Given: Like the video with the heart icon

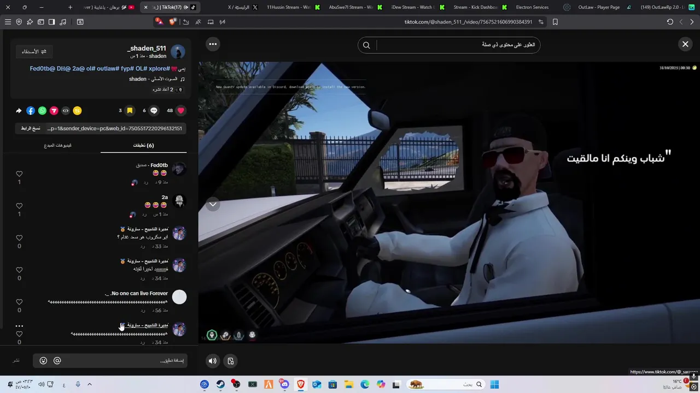Looking at the screenshot, I should 181,110.
